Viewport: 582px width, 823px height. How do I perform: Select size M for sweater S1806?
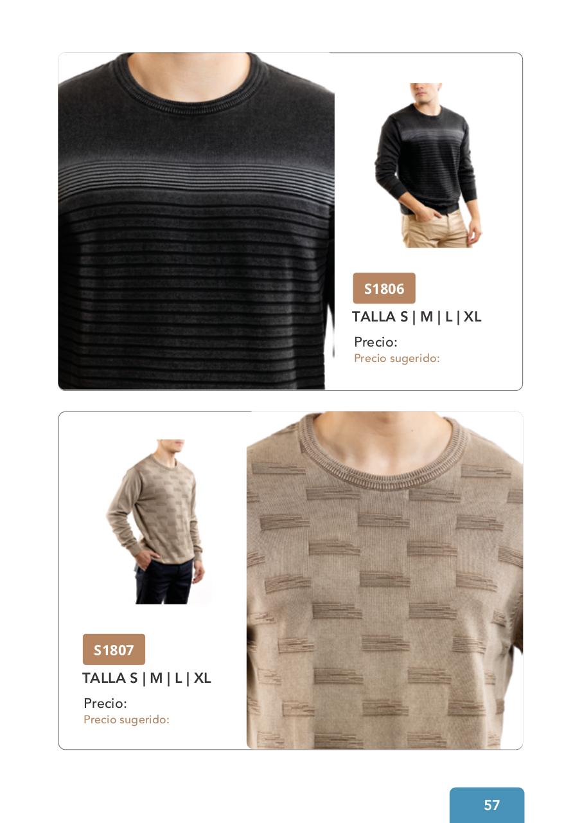[x=427, y=317]
